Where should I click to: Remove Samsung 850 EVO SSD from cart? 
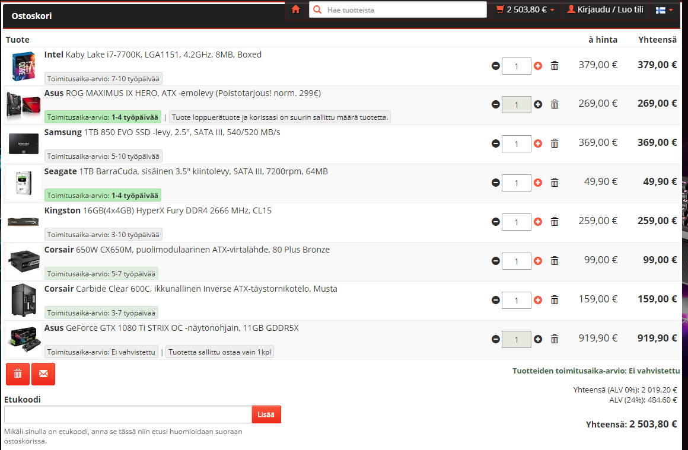pos(555,143)
